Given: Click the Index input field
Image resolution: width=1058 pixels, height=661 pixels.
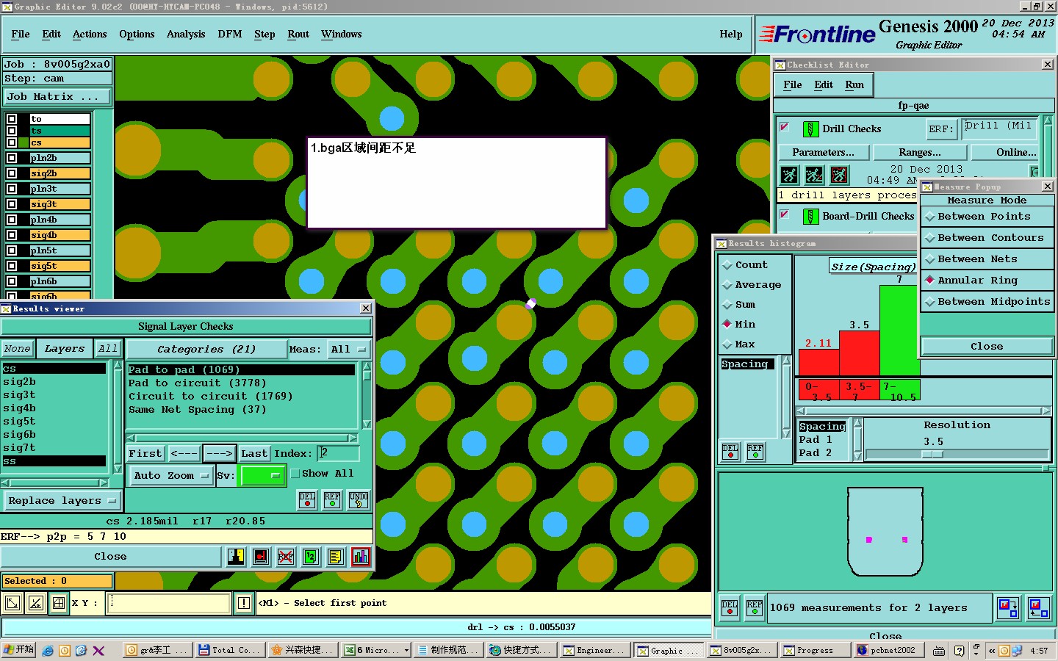Looking at the screenshot, I should (x=338, y=453).
